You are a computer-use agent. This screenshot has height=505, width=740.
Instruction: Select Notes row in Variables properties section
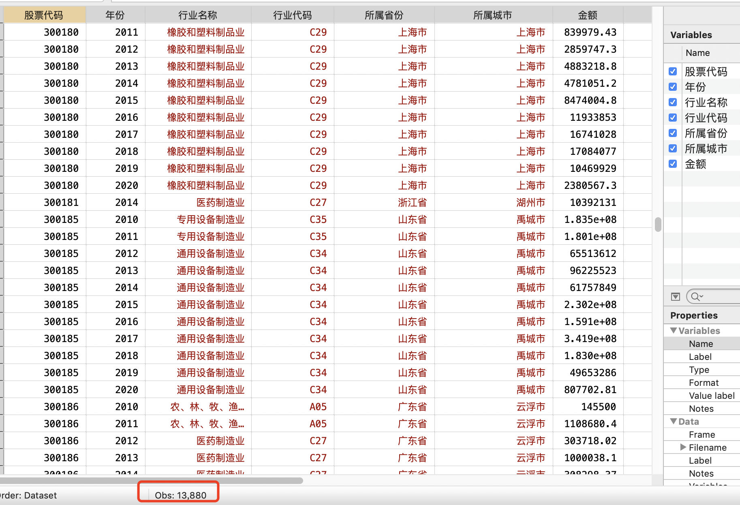tap(702, 409)
